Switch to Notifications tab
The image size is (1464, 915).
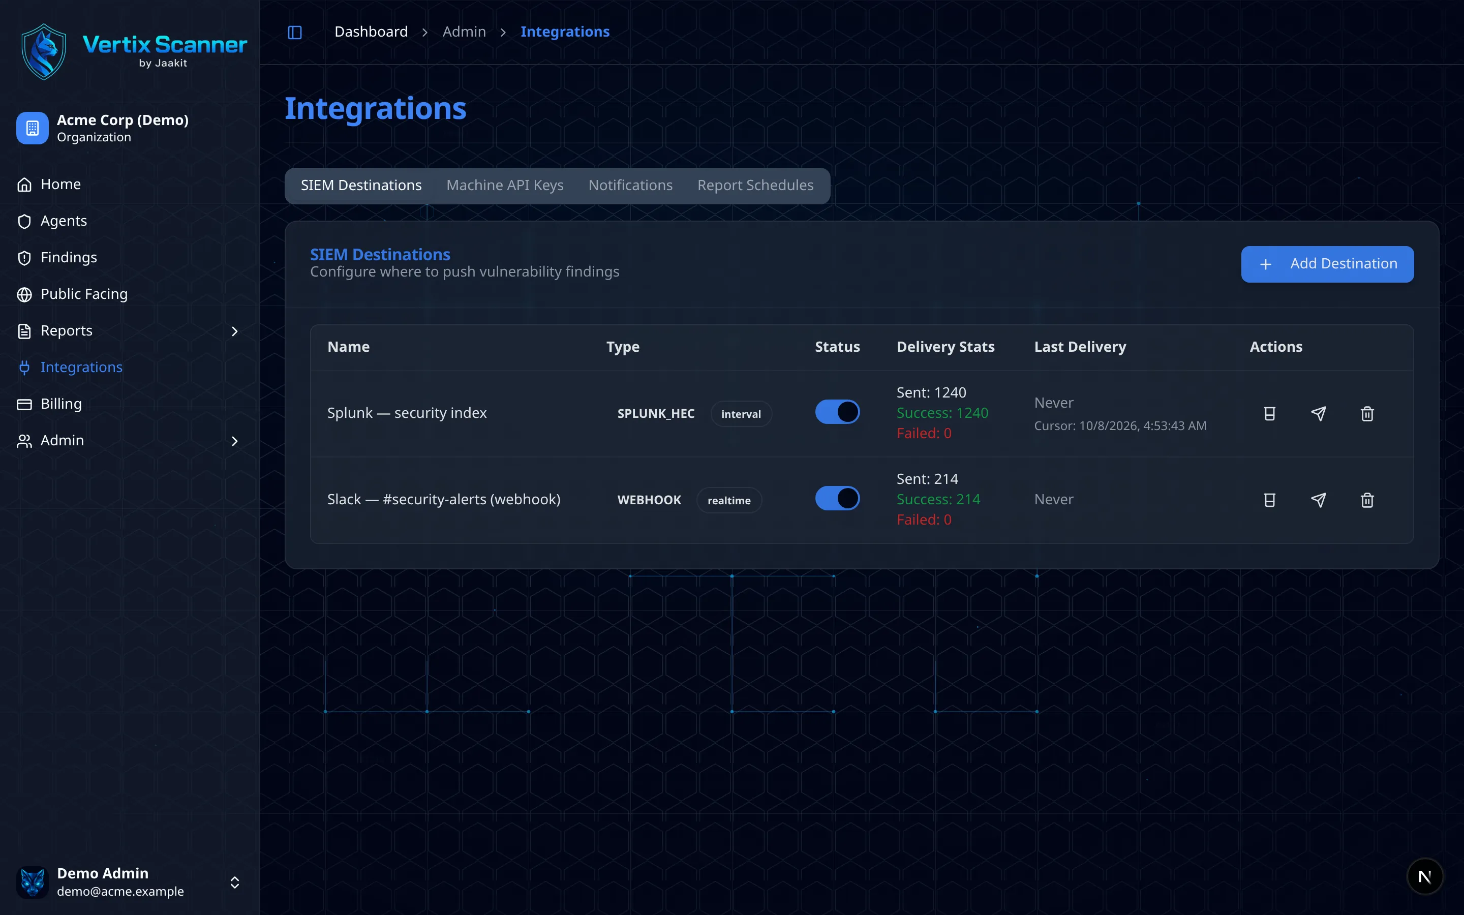(630, 186)
